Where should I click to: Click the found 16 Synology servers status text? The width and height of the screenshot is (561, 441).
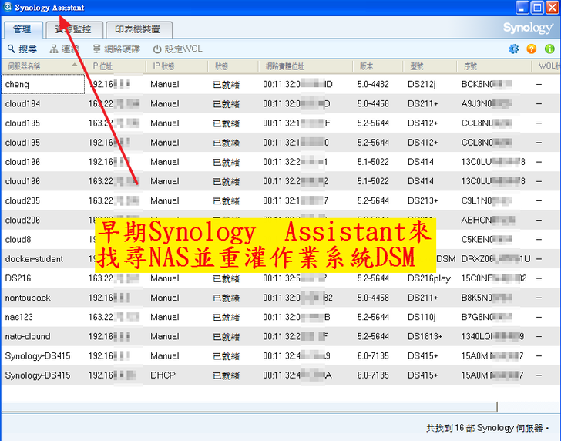tap(487, 428)
